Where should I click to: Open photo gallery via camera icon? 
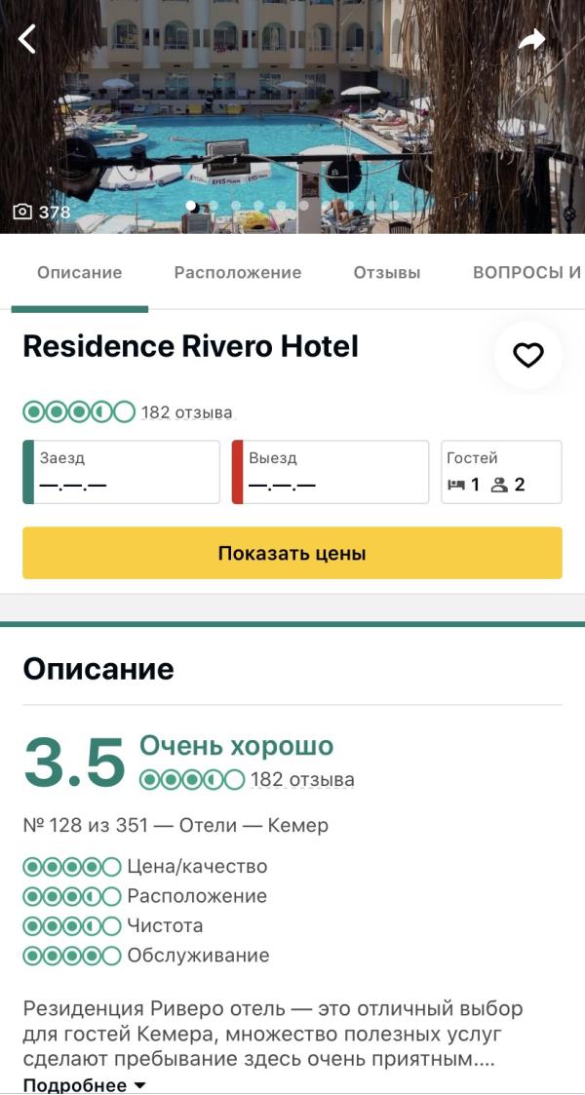22,212
